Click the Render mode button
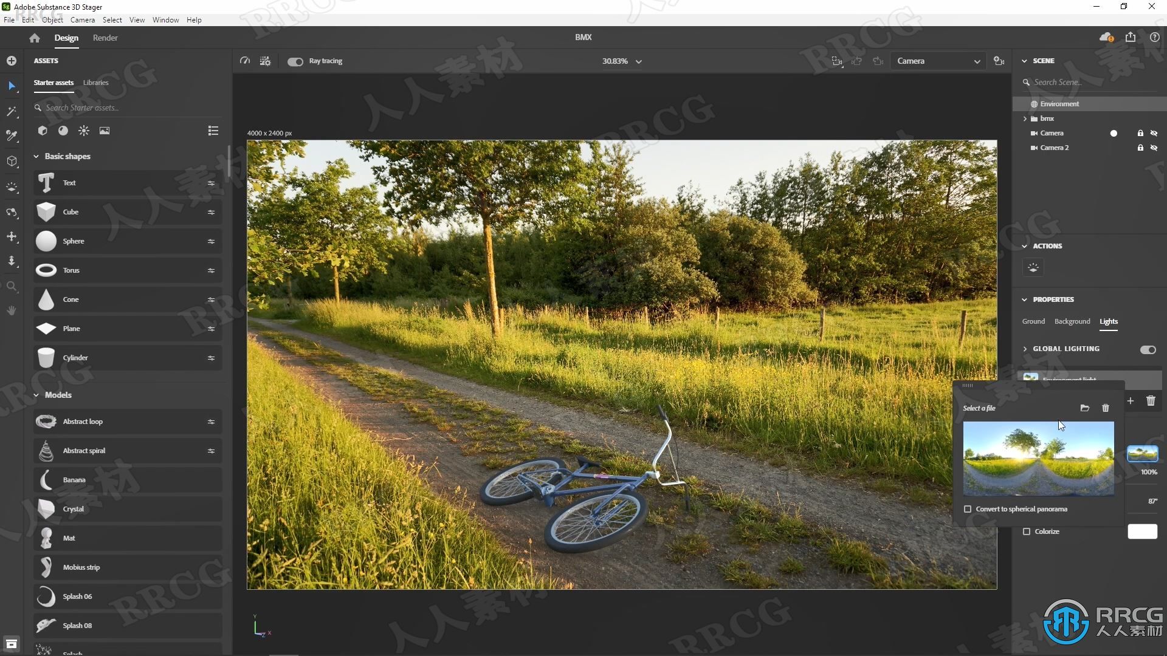Image resolution: width=1167 pixels, height=656 pixels. tap(105, 38)
